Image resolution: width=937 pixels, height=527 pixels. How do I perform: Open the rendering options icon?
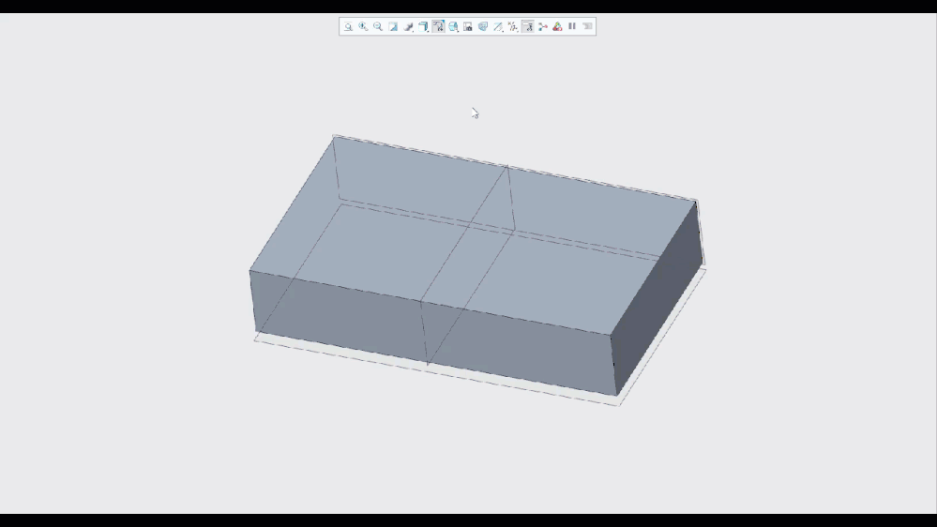tap(408, 26)
